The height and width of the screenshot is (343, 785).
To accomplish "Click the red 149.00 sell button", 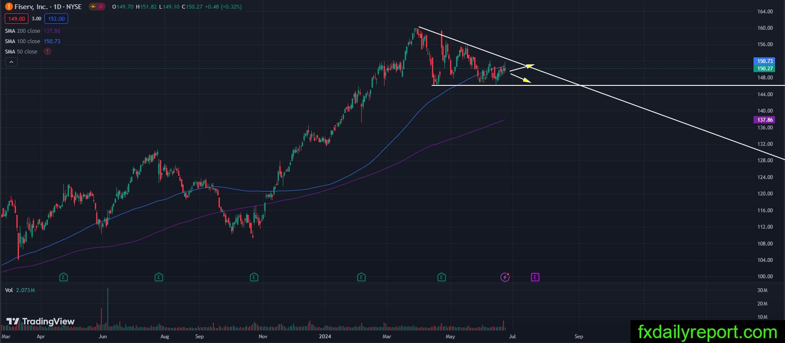I will click(17, 19).
